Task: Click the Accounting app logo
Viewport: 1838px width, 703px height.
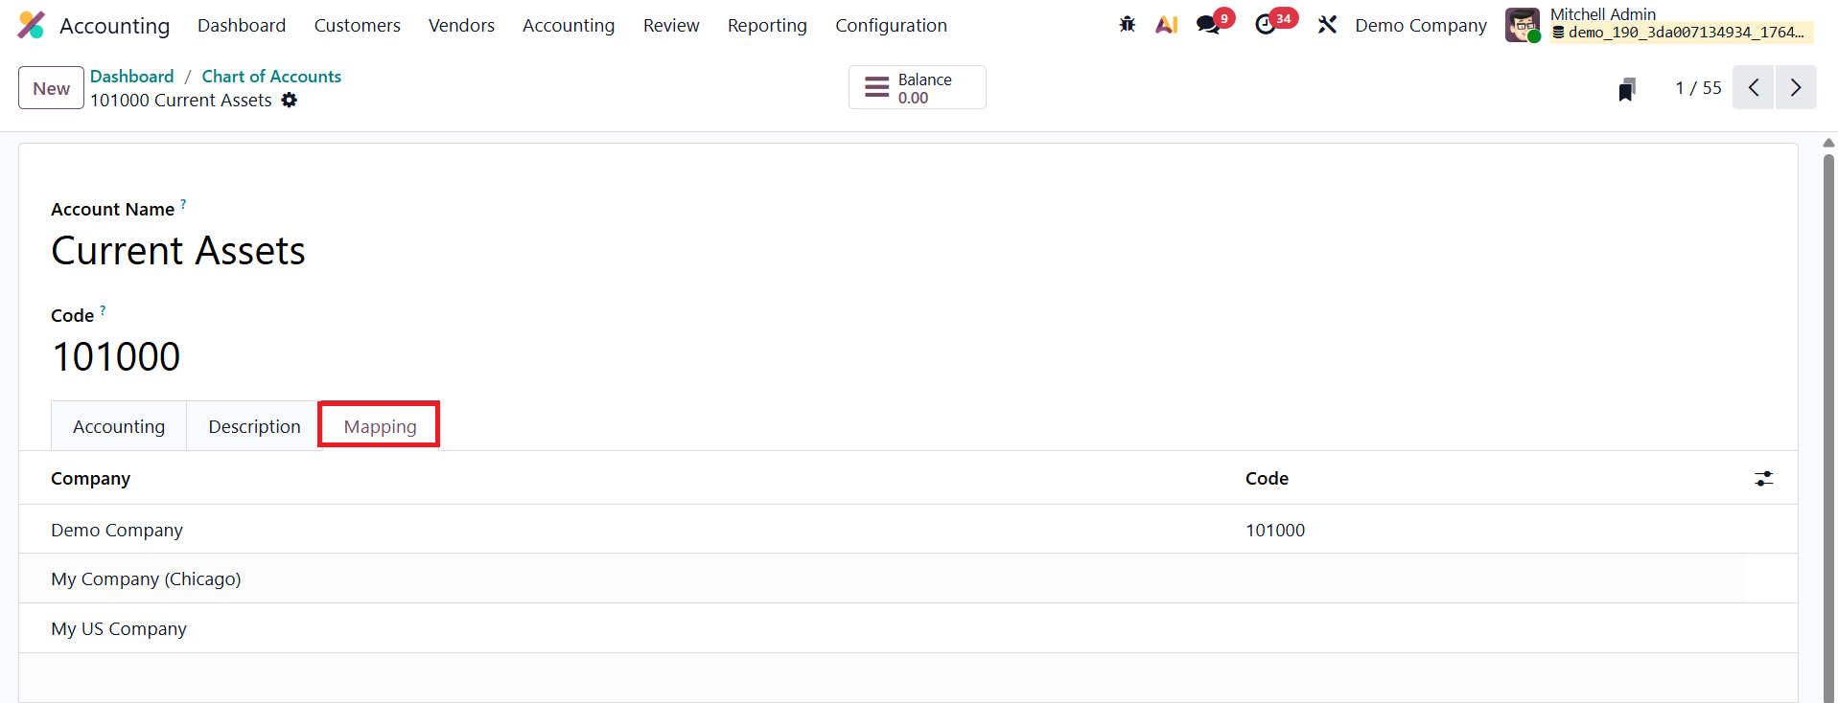Action: (x=32, y=25)
